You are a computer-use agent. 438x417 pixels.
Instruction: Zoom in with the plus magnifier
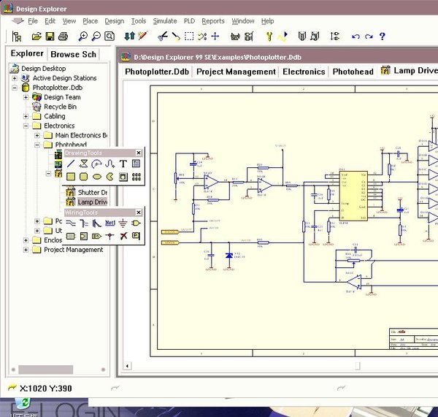(x=83, y=37)
